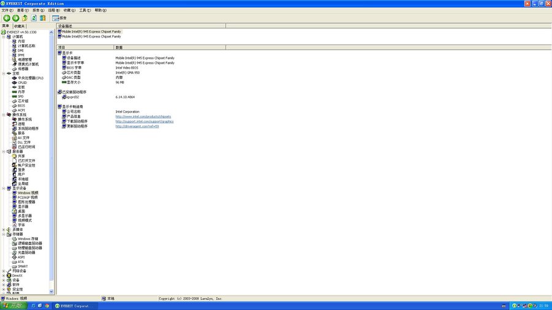552x310 pixels.
Task: Click the 报告 report toolbar button
Action: (59, 18)
